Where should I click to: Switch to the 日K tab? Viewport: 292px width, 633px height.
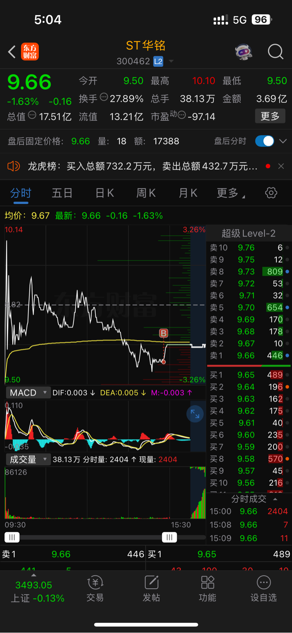pyautogui.click(x=105, y=193)
